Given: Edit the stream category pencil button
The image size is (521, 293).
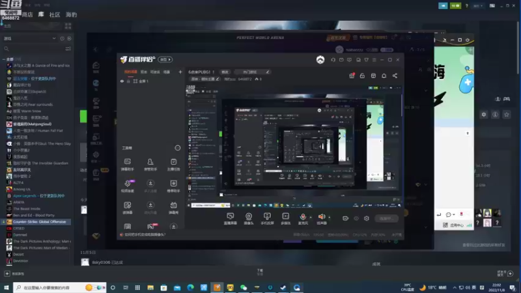Looking at the screenshot, I should pos(268,72).
